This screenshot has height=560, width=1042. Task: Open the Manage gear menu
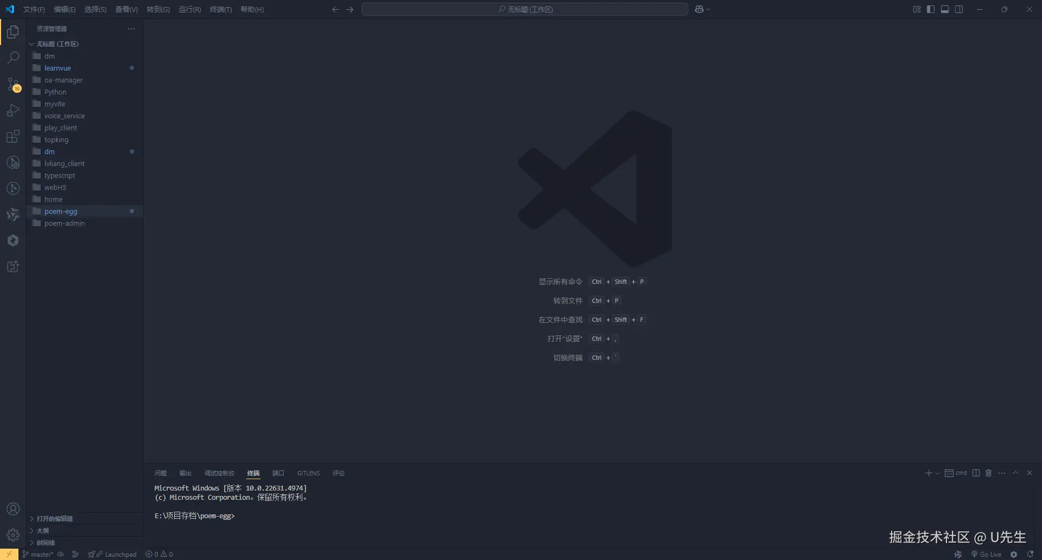click(x=13, y=535)
